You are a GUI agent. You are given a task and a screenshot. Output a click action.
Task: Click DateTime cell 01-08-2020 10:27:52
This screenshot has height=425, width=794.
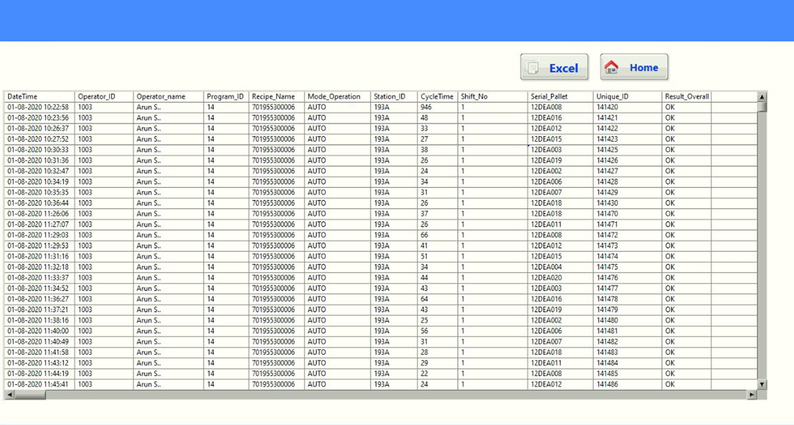[x=39, y=139]
